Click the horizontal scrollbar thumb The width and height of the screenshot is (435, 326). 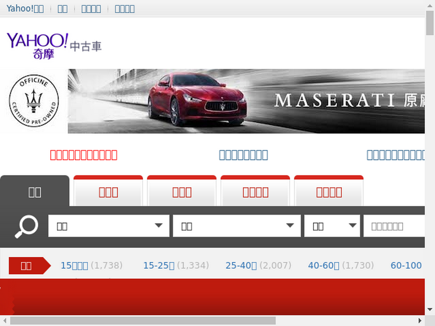click(143, 321)
